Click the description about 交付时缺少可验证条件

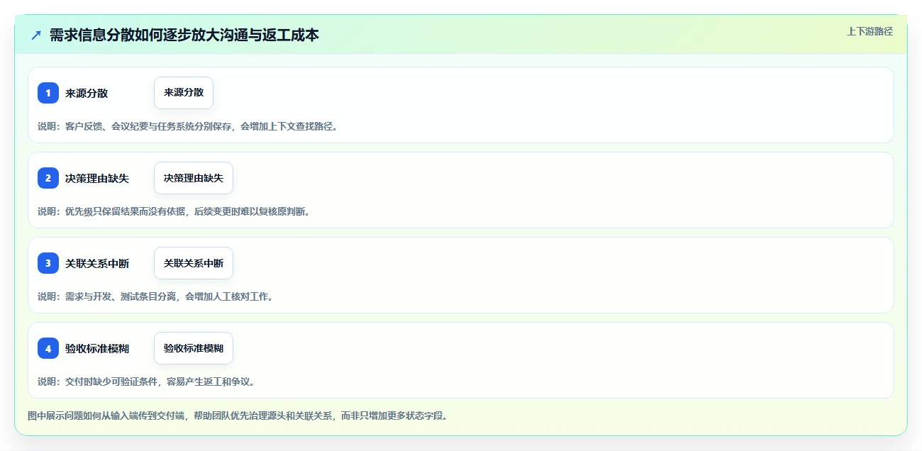tap(148, 382)
